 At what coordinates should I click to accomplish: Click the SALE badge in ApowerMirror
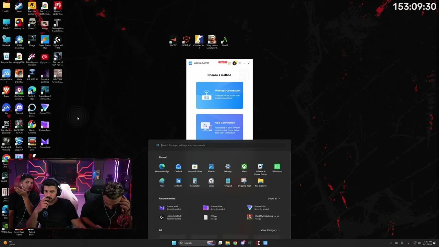click(223, 62)
